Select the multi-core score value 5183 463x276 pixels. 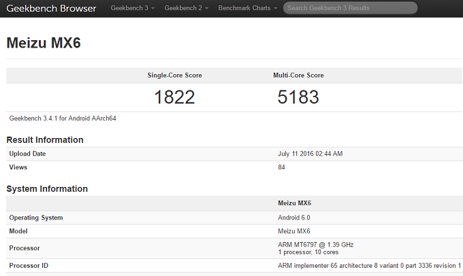298,97
